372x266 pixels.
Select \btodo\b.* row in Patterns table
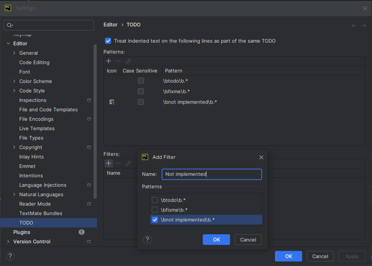(234, 80)
